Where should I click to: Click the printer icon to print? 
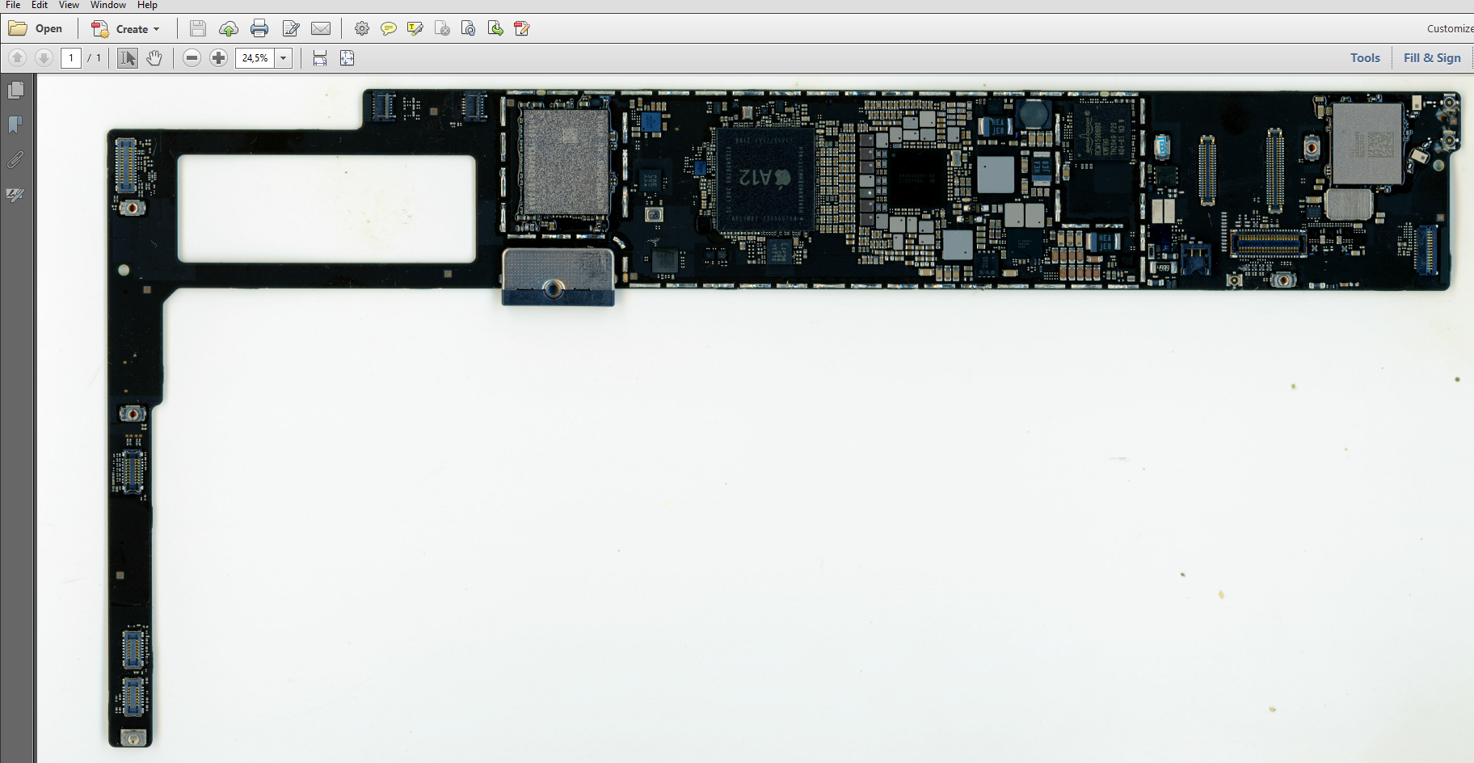pos(259,29)
